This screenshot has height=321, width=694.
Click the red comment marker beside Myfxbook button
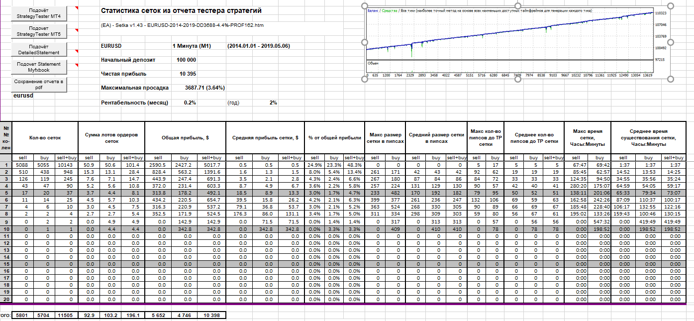[x=76, y=65]
